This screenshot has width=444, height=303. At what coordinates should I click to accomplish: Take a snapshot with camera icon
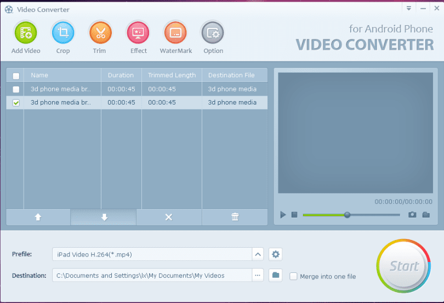pos(412,214)
